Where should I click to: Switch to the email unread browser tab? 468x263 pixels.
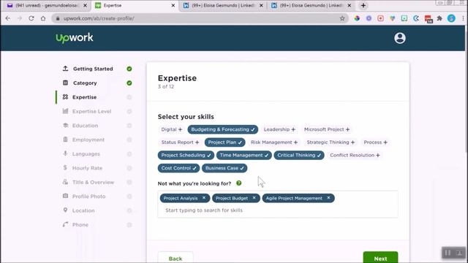coord(46,5)
